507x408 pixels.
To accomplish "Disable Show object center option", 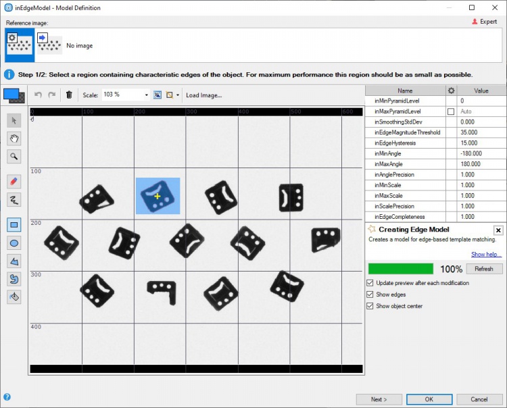I will [x=370, y=306].
